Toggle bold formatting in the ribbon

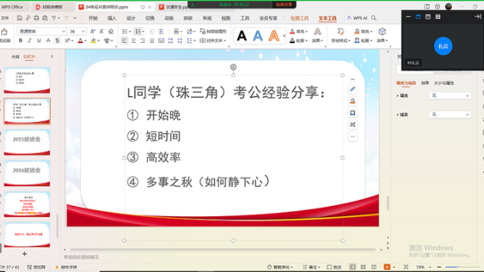(21, 41)
